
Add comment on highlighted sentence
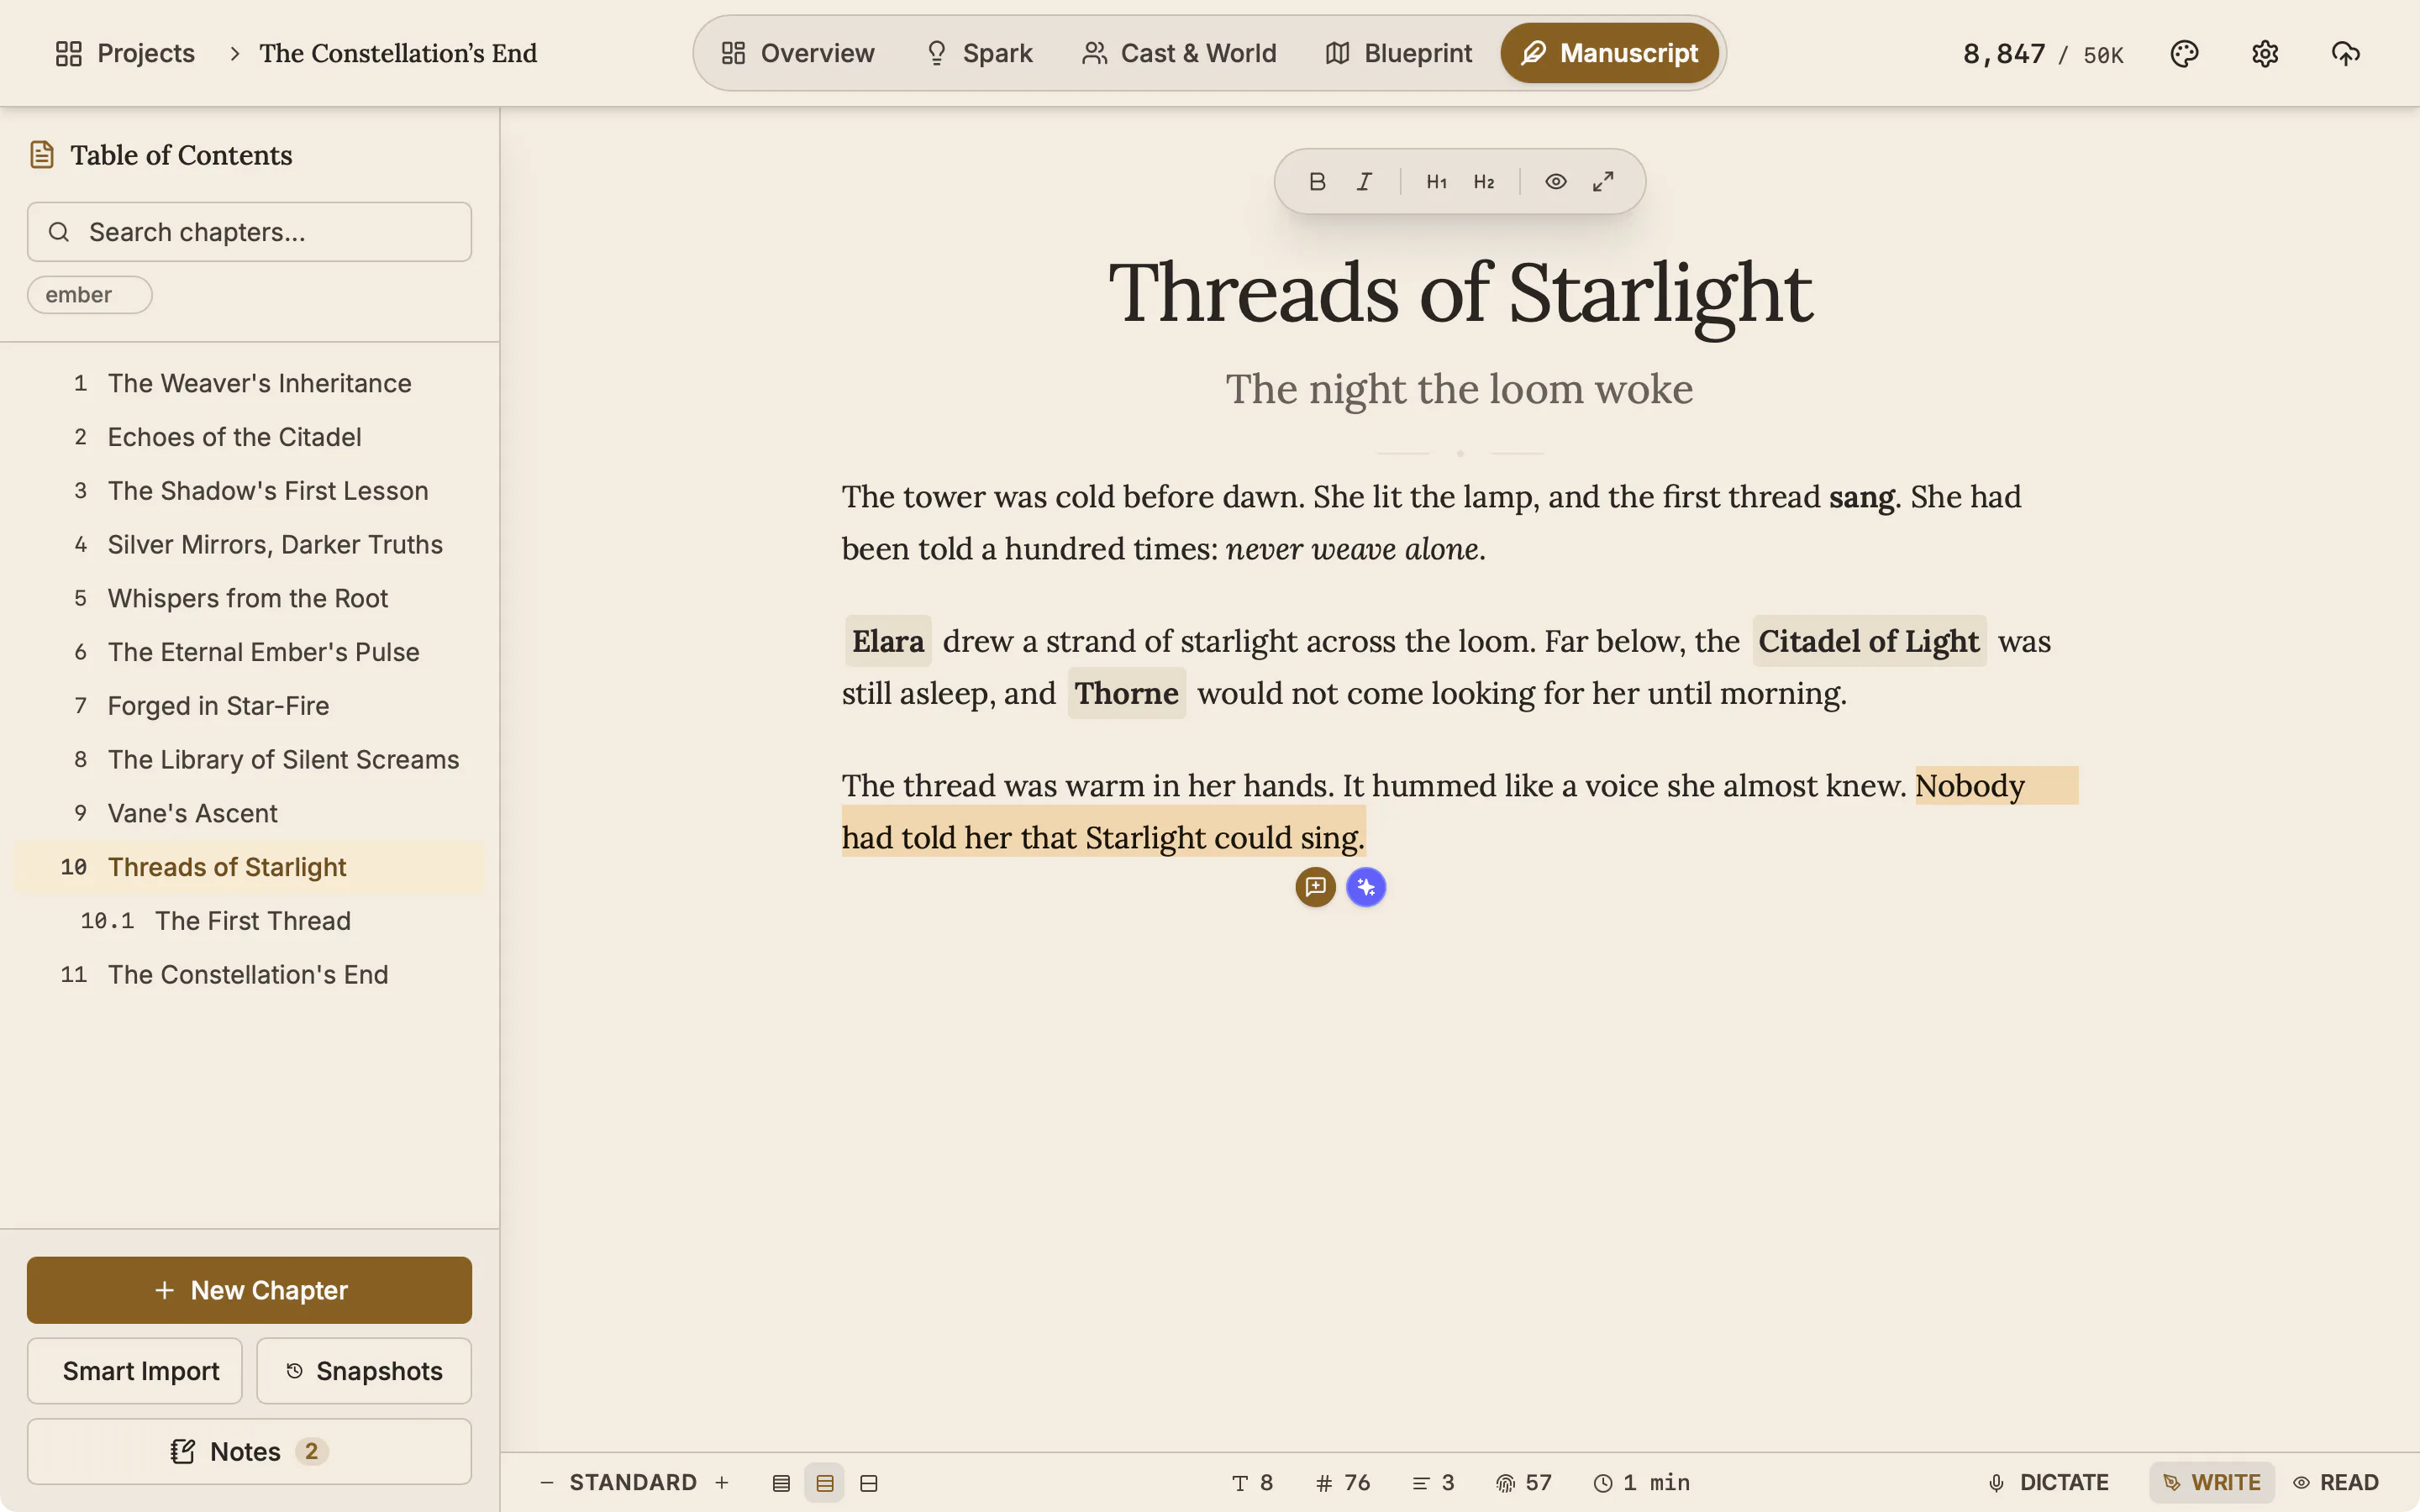pos(1315,887)
